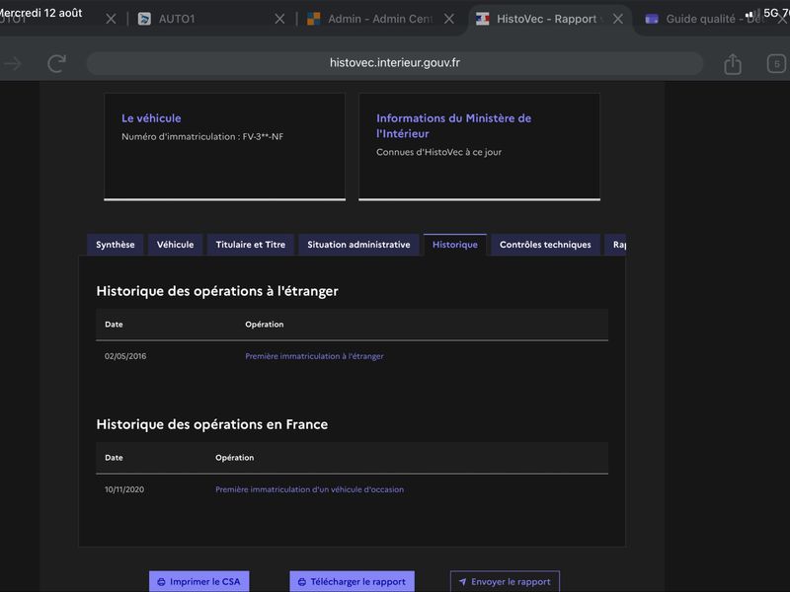The image size is (790, 592).
Task: Click the Historique des opérations à l'étranger heading
Action: [217, 291]
